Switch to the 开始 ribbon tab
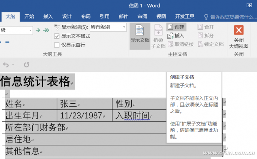The height and width of the screenshot is (159, 257). point(29,17)
